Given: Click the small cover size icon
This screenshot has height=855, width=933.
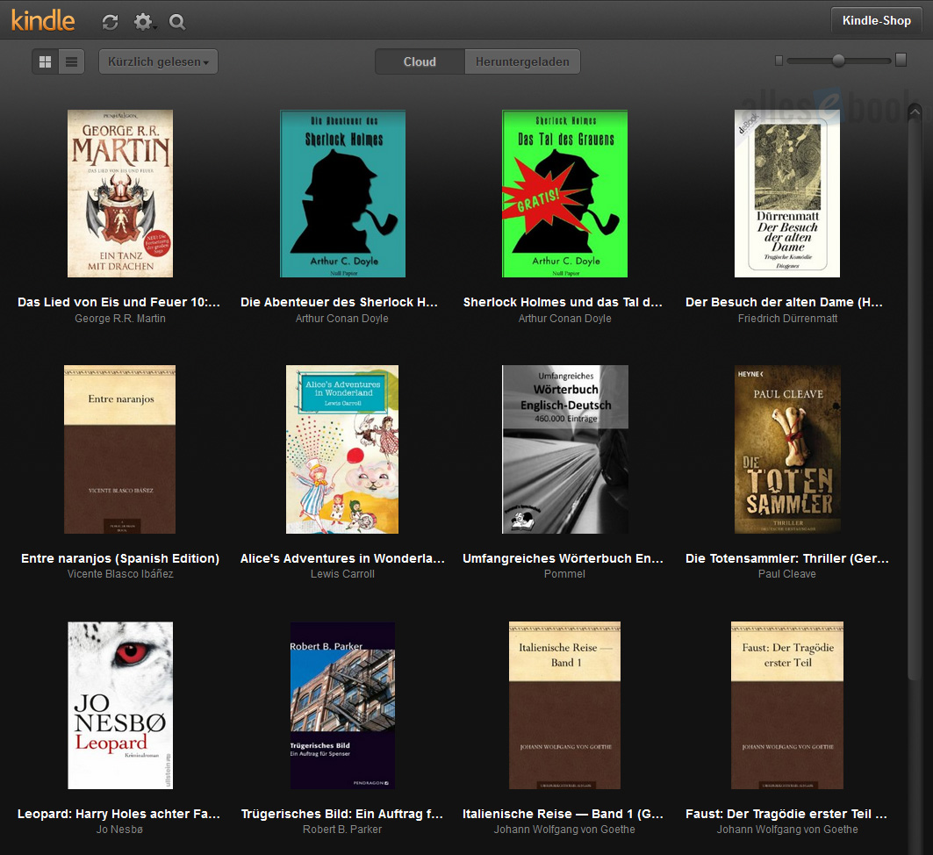Looking at the screenshot, I should click(779, 60).
